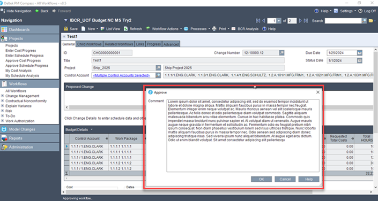Hide the Navigation pane

click(x=16, y=11)
